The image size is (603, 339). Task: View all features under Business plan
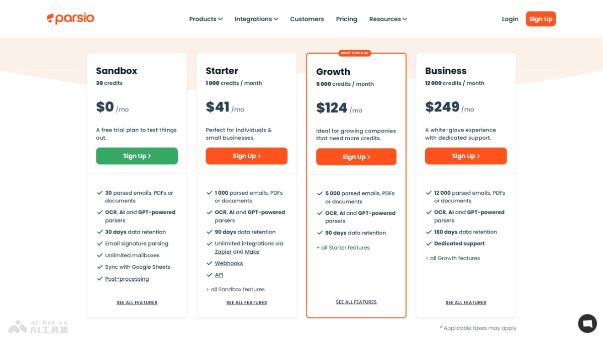coord(465,303)
